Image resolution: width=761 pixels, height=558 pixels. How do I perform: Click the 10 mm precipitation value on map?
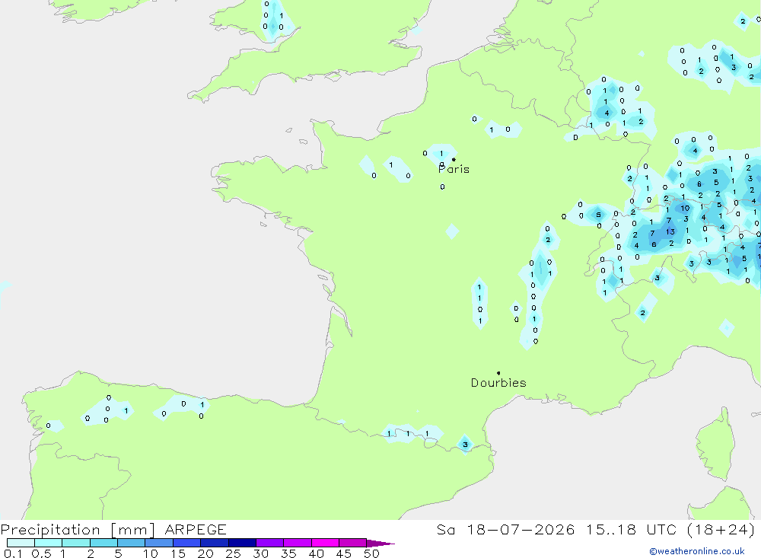[685, 208]
